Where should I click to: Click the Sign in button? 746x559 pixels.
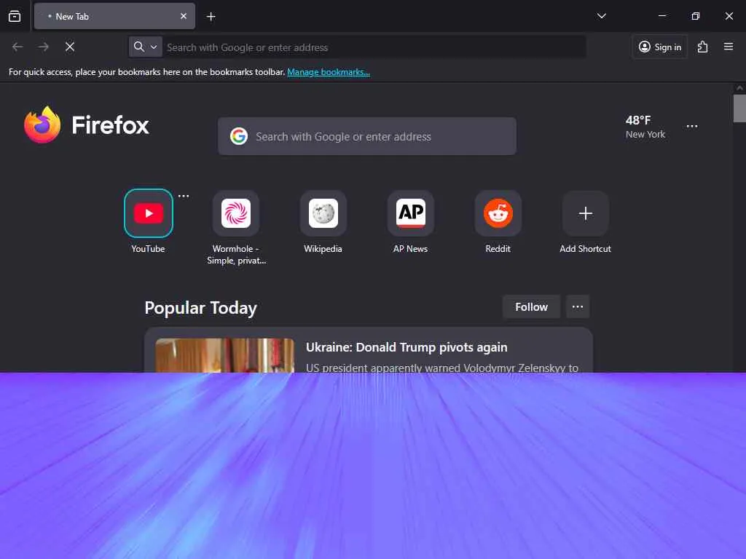point(660,47)
